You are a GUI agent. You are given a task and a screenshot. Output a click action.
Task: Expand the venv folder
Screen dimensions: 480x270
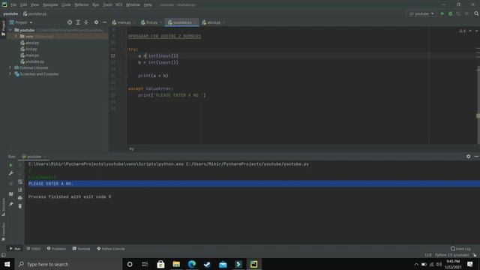pyautogui.click(x=16, y=37)
